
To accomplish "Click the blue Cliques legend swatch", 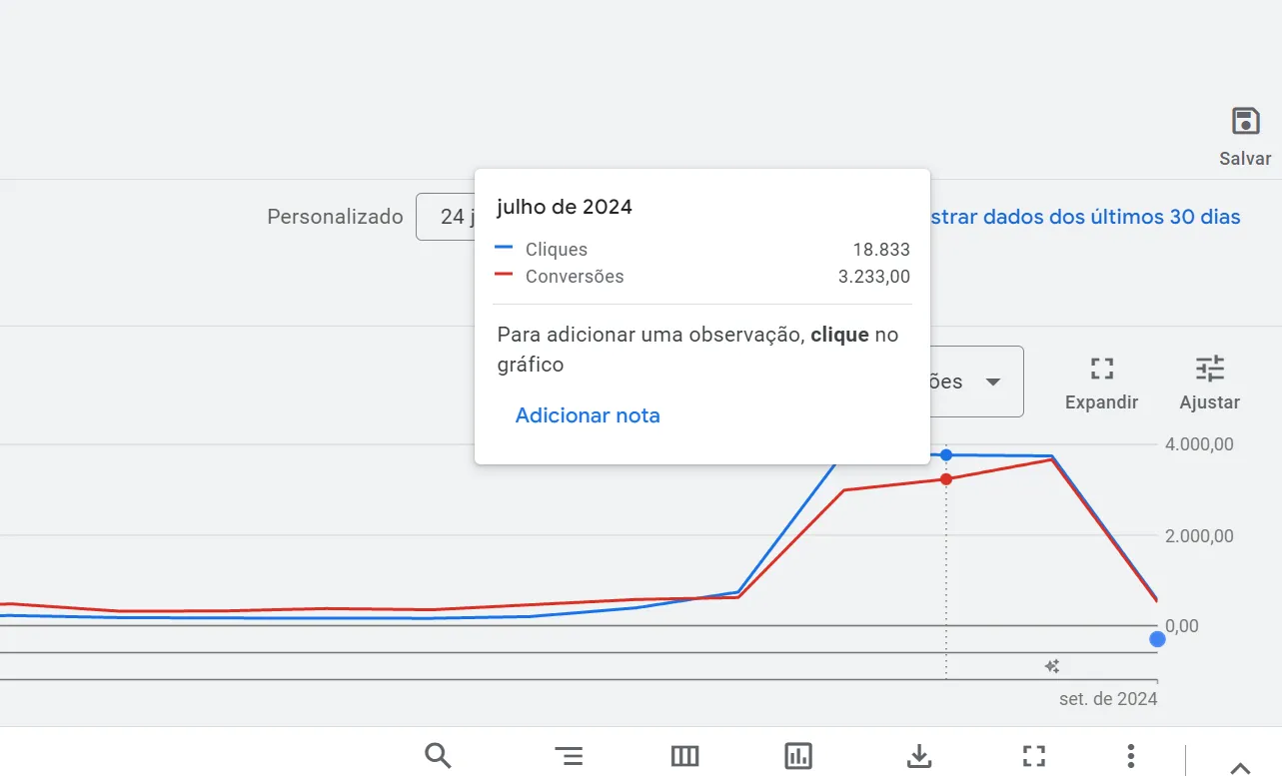I will click(504, 249).
